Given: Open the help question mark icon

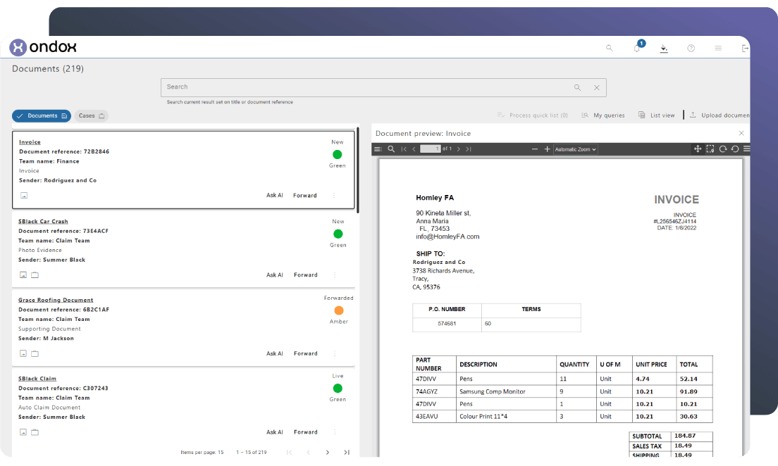Looking at the screenshot, I should (691, 48).
